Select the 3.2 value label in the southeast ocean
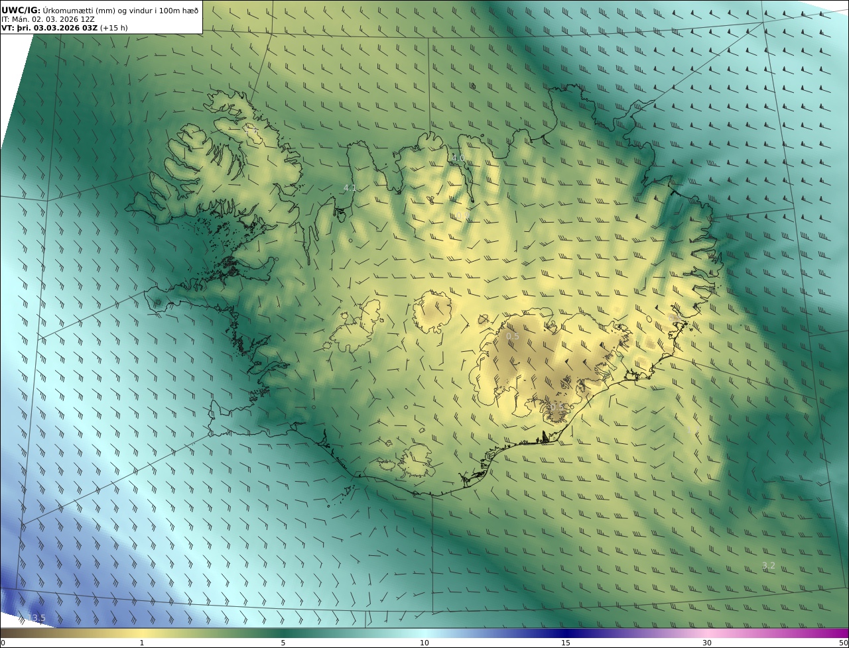849x648 pixels. (x=768, y=565)
